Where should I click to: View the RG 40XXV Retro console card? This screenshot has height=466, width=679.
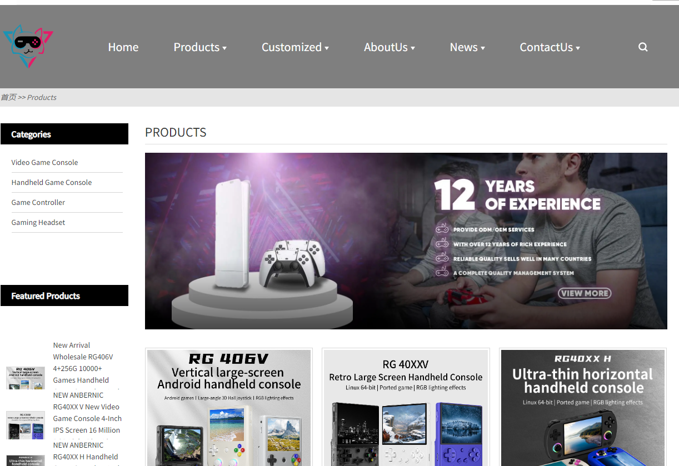(406, 408)
